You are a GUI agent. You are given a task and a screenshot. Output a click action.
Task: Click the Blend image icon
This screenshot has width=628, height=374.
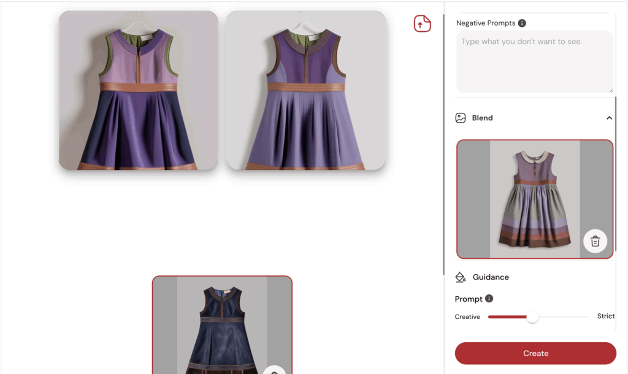click(x=461, y=118)
